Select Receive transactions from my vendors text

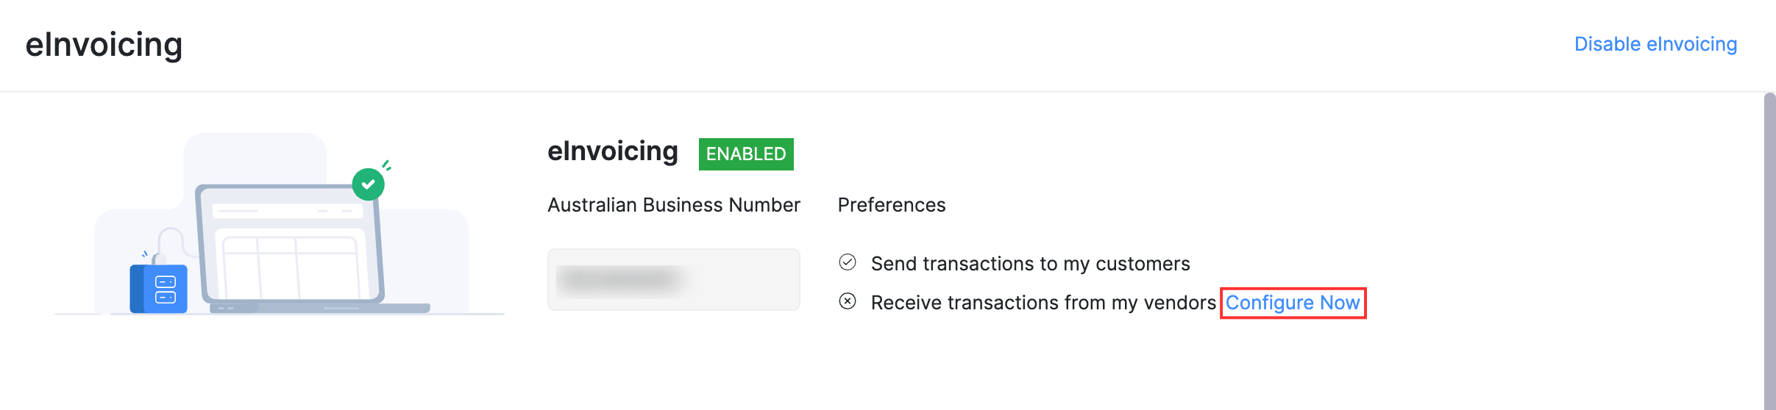(x=1042, y=303)
